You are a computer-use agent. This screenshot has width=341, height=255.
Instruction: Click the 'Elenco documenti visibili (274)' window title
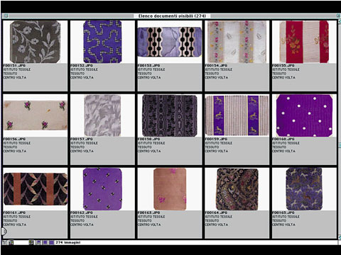172,16
